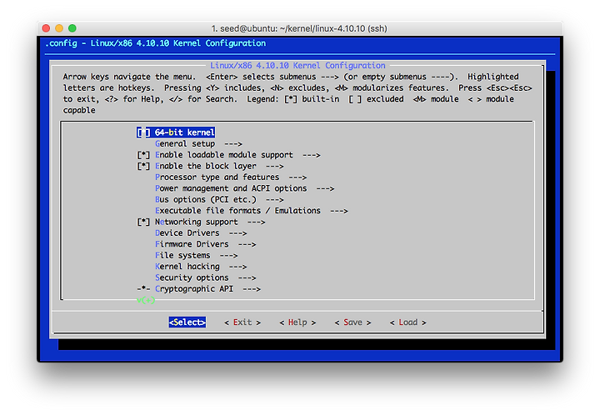Screen dimensions: 600x415
Task: Toggle Enable loadable module support checkbox
Action: click(x=143, y=155)
